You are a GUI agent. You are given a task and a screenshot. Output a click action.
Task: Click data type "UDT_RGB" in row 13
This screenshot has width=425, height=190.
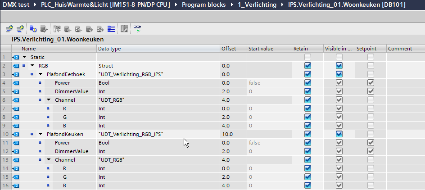coord(111,160)
